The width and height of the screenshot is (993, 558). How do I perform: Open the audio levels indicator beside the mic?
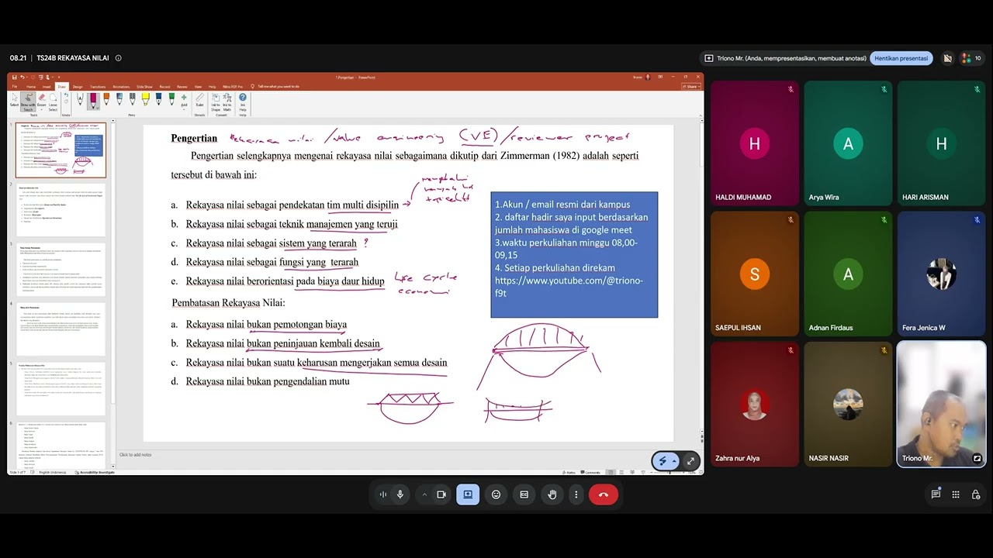point(383,494)
